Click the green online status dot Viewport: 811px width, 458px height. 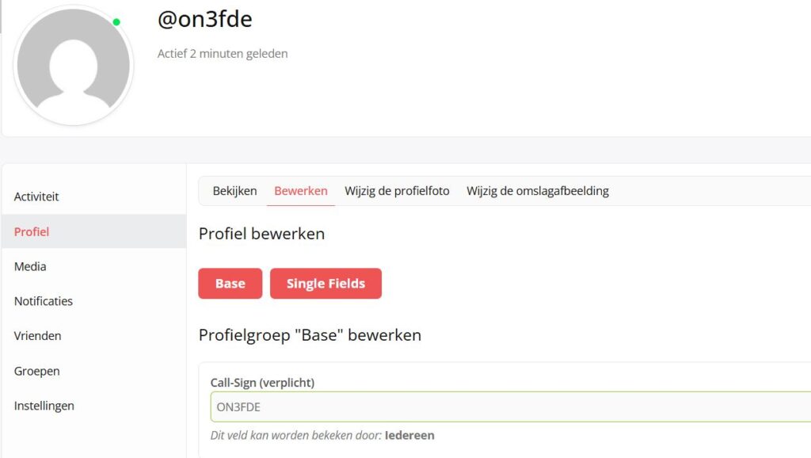pyautogui.click(x=116, y=22)
